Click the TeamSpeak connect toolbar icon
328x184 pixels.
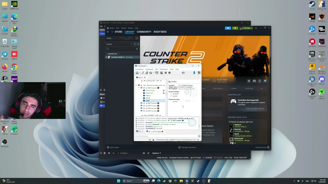137,73
